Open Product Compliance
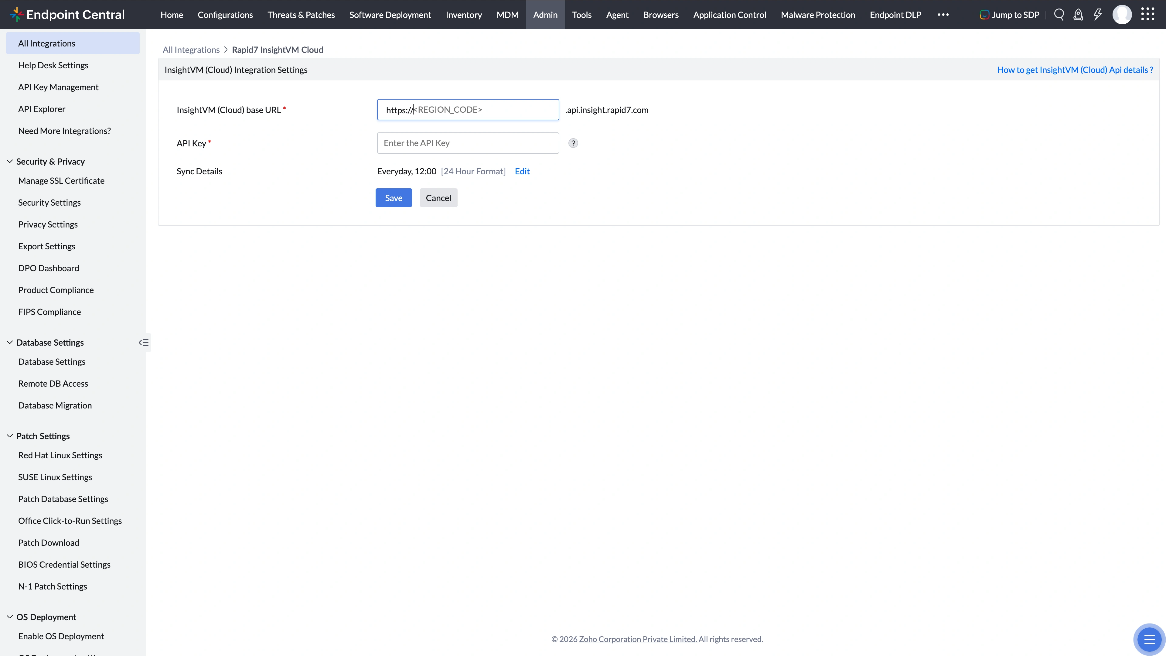 pyautogui.click(x=56, y=290)
